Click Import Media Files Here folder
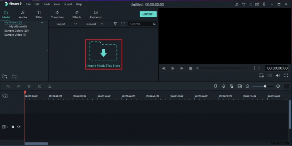Image resolution: width=292 pixels, height=146 pixels. tap(103, 54)
